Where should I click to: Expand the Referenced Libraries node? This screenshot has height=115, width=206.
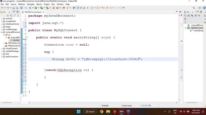click(4, 46)
